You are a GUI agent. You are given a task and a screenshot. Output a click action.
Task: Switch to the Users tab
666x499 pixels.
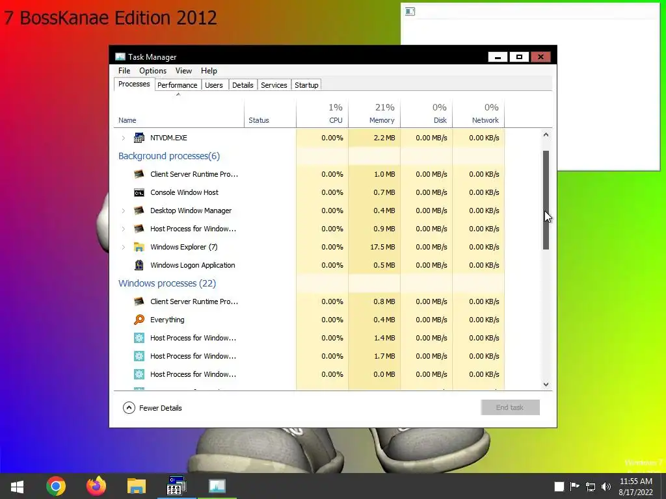(213, 85)
